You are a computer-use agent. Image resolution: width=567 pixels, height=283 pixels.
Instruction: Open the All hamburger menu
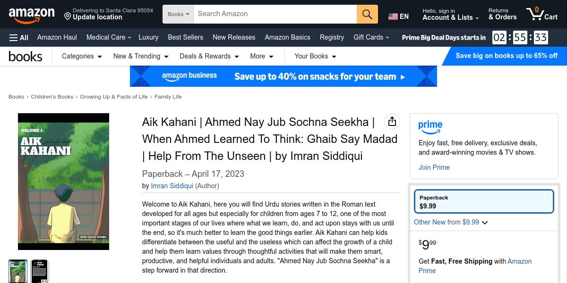[19, 38]
